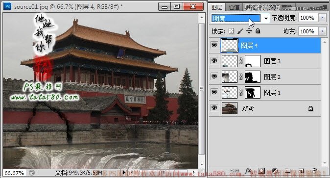Image resolution: width=330 pixels, height=178 pixels.
Task: Select 图层 3 mask thumbnail
Action: 253,61
